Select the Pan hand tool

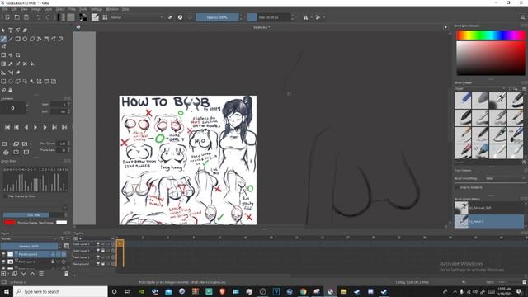click(x=11, y=90)
